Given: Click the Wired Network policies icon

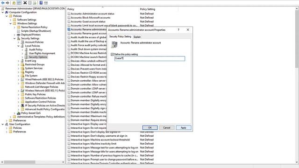Looking at the screenshot, I should [x=22, y=79].
